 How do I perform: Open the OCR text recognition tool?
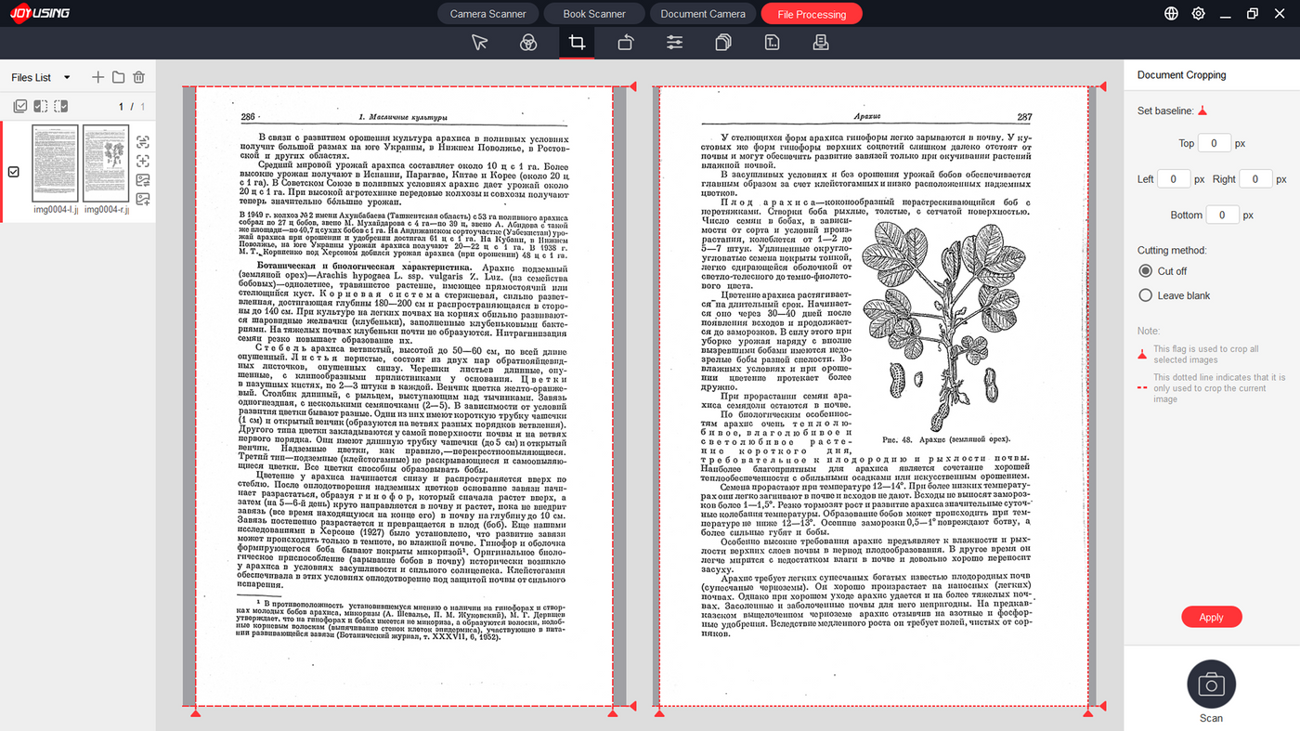click(x=772, y=43)
